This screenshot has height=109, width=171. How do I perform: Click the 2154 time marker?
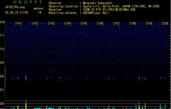click(x=67, y=23)
